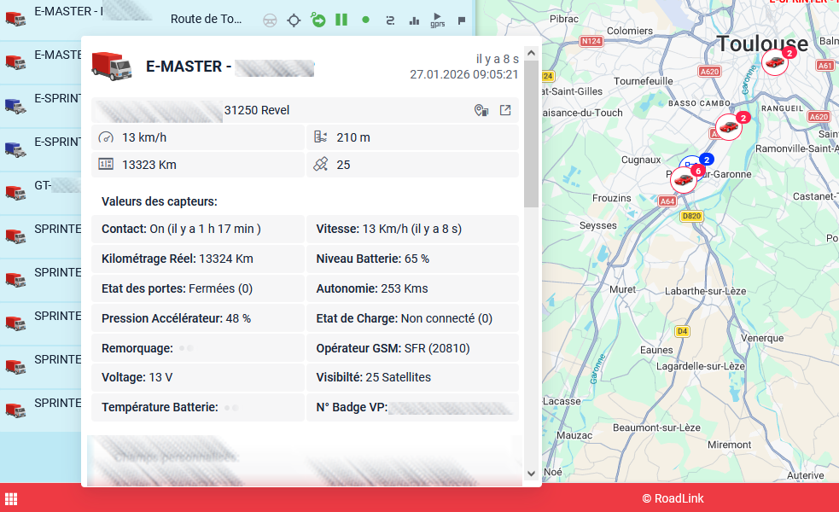Click the GPRS play icon
This screenshot has width=839, height=512.
(438, 20)
